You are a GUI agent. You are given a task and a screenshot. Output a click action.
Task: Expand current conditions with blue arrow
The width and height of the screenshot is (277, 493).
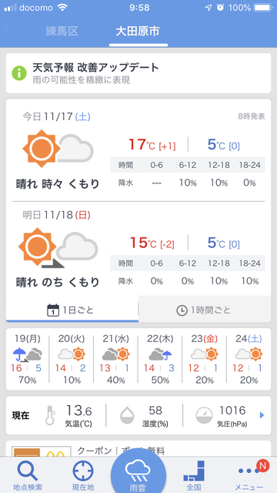coord(262,415)
